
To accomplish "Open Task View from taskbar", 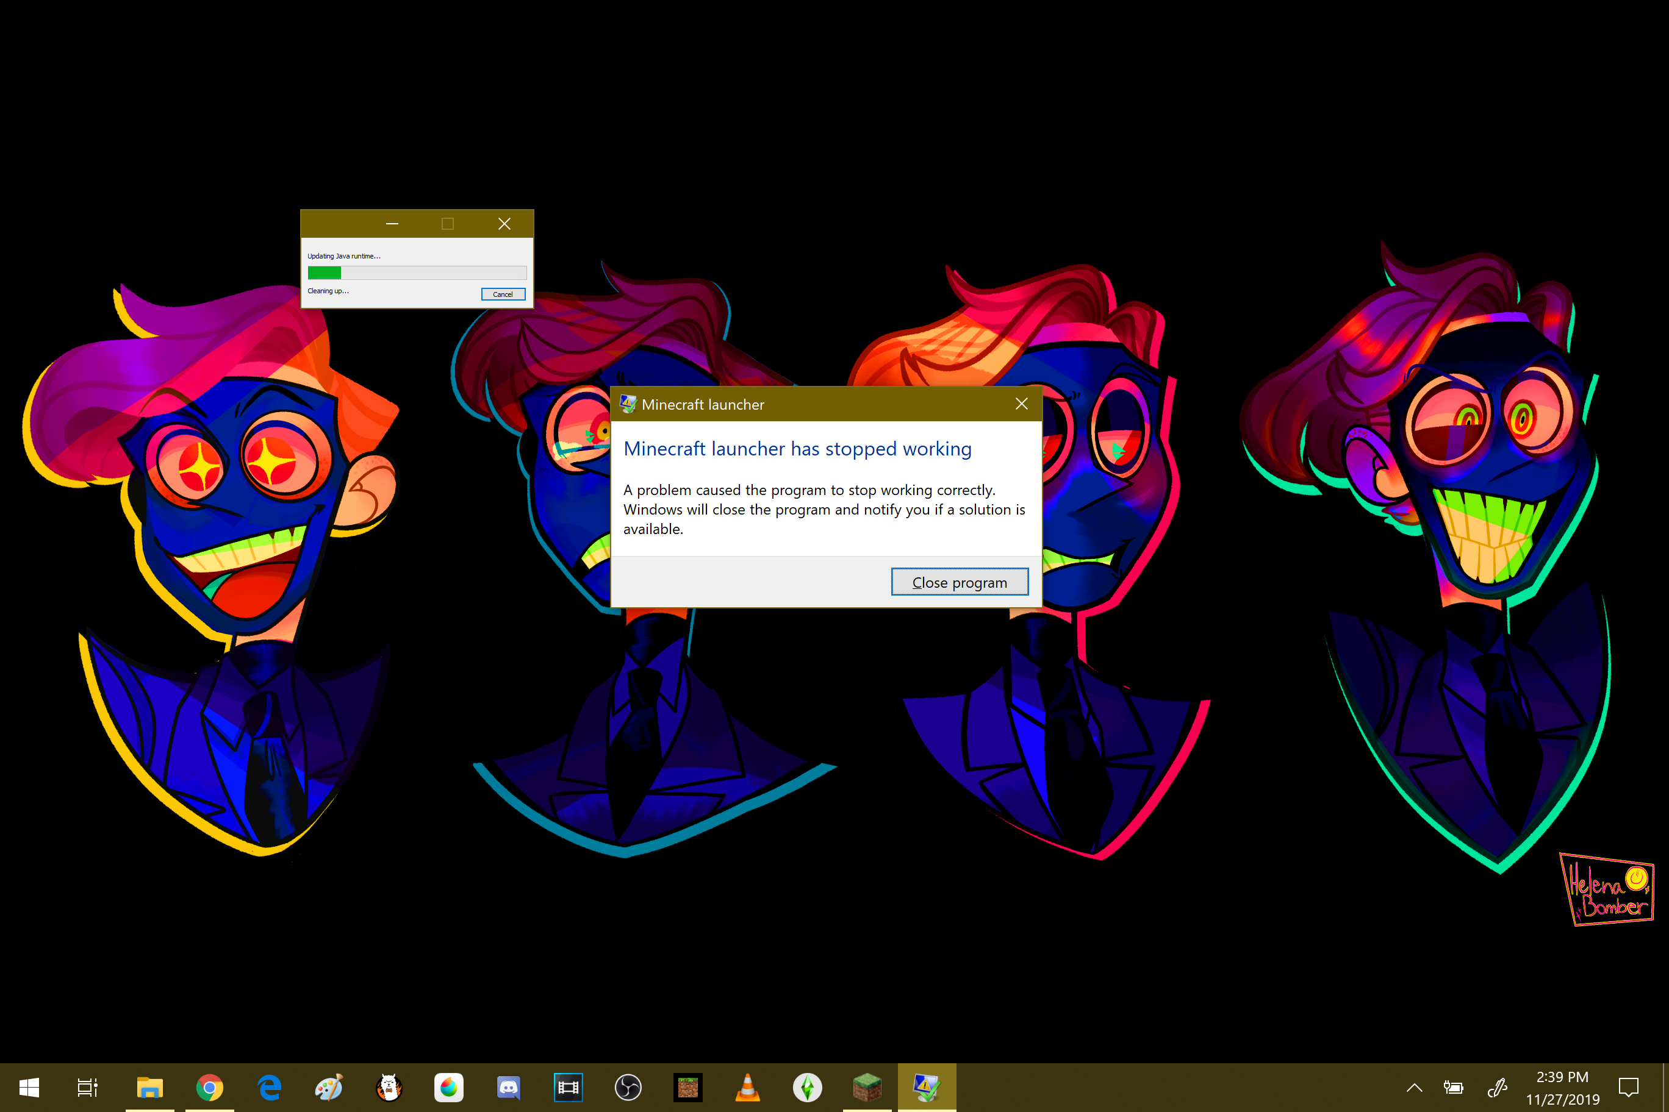I will [x=87, y=1087].
